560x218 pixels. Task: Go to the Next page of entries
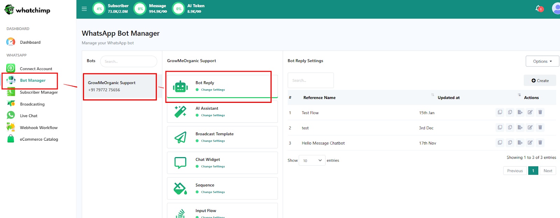(548, 171)
